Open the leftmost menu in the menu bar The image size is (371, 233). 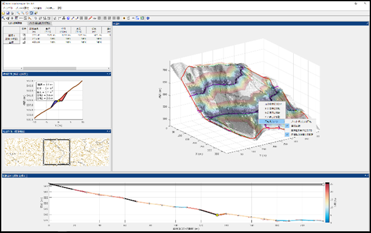pos(8,8)
